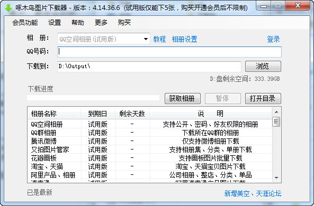314x206 pixels.
Task: Expand the 相册 type dropdown
Action: [x=146, y=39]
